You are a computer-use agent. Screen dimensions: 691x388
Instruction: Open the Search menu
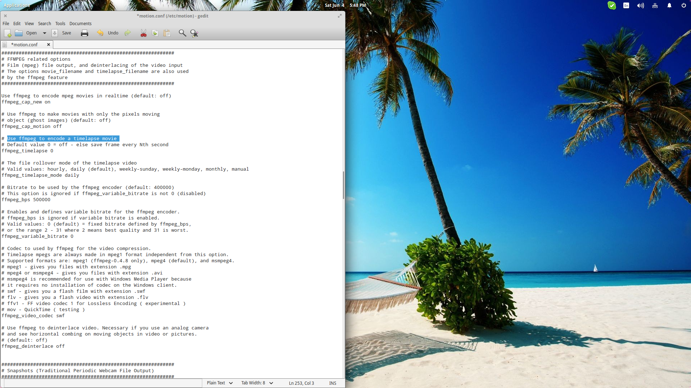pyautogui.click(x=45, y=24)
